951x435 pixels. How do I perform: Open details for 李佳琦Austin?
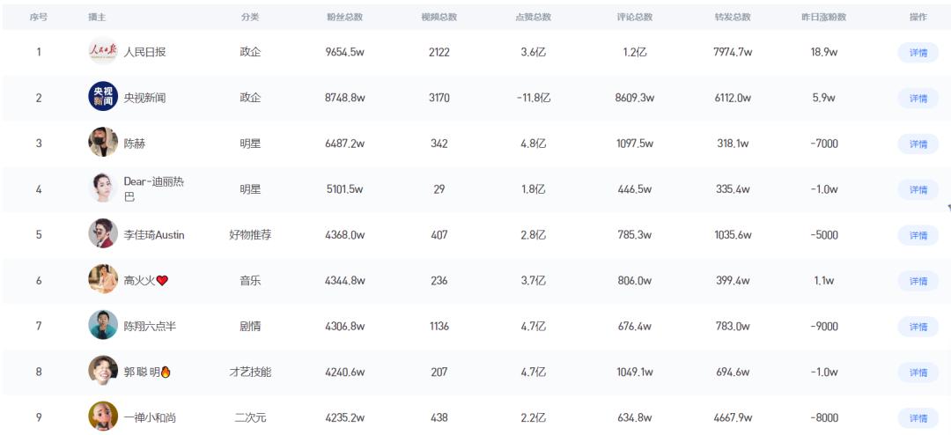click(918, 236)
